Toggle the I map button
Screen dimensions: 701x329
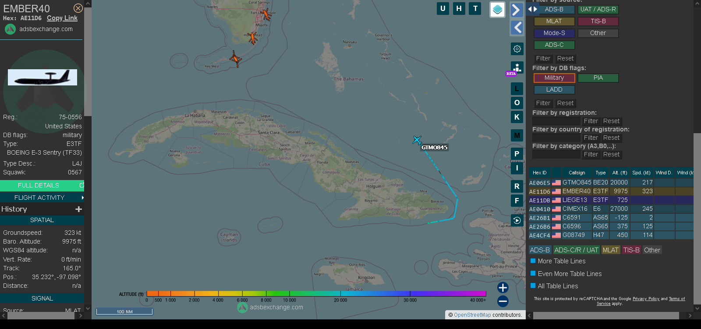(x=517, y=168)
